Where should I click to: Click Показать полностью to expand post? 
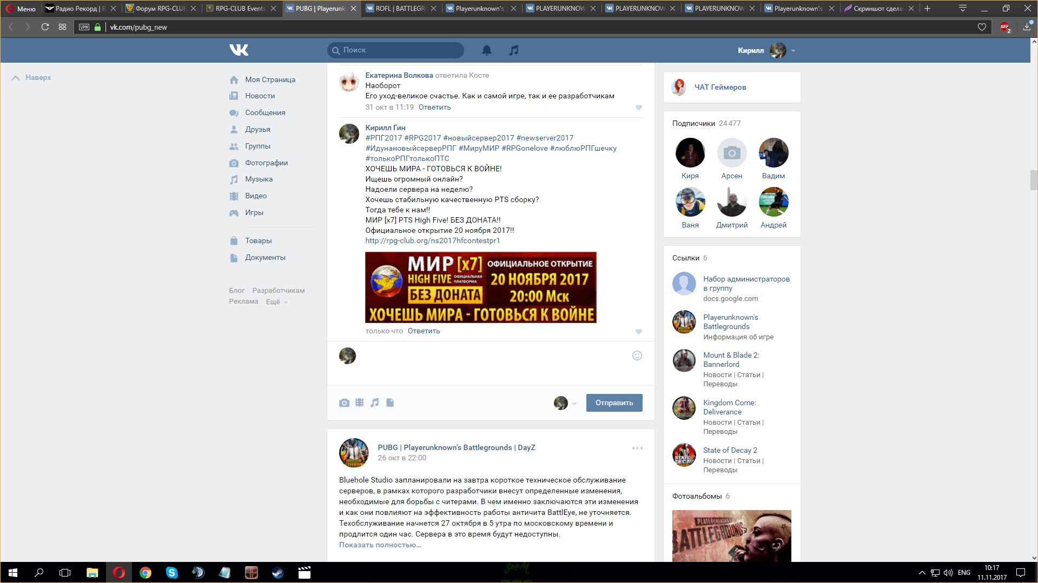[380, 545]
